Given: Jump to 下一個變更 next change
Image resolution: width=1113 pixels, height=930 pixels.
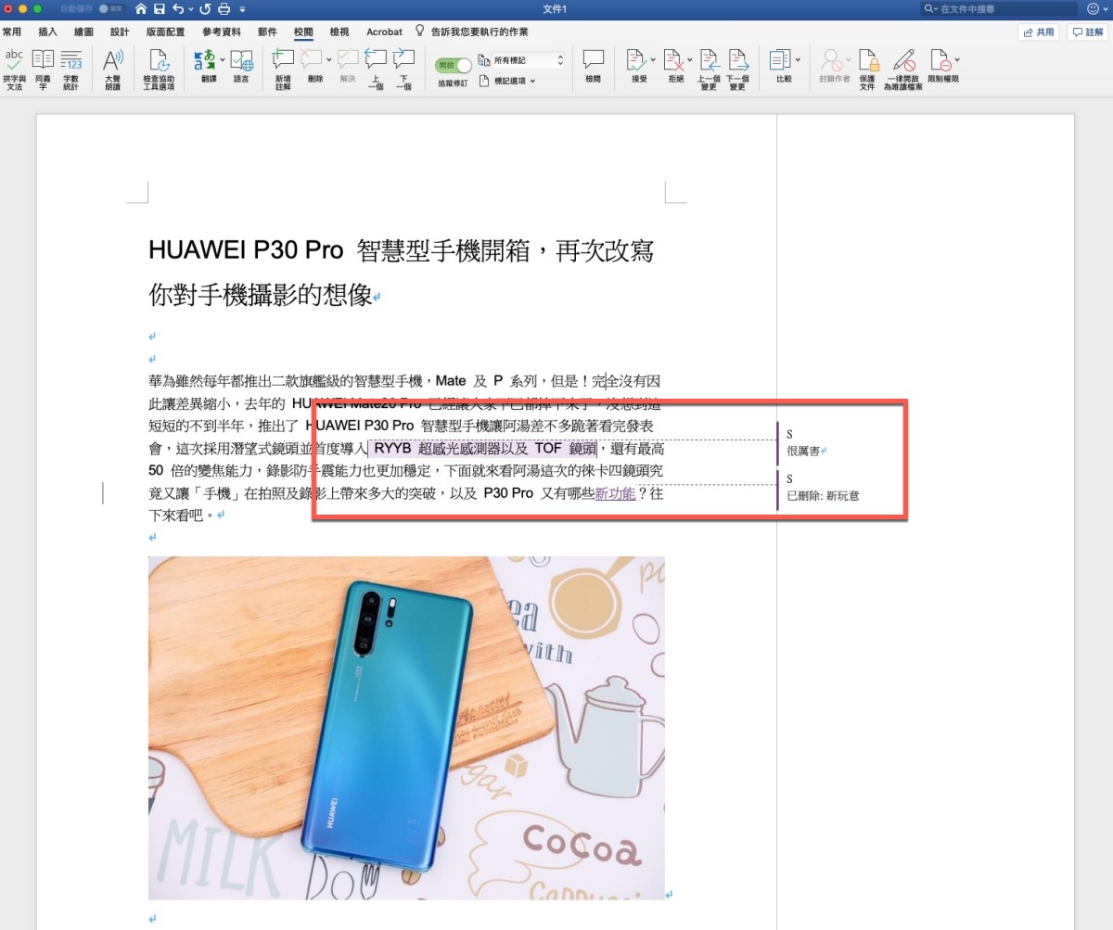Looking at the screenshot, I should (738, 70).
